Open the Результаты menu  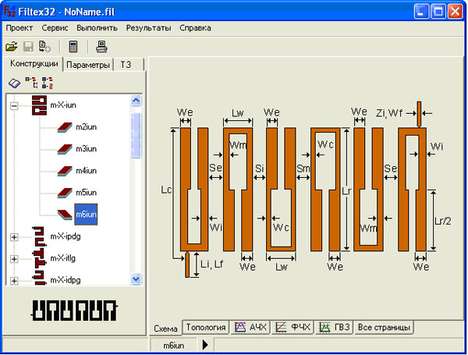[x=148, y=27]
